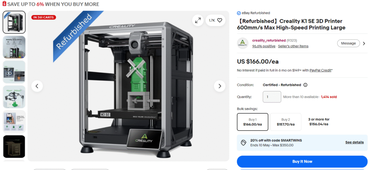Select the second product thumbnail image

(x=14, y=47)
